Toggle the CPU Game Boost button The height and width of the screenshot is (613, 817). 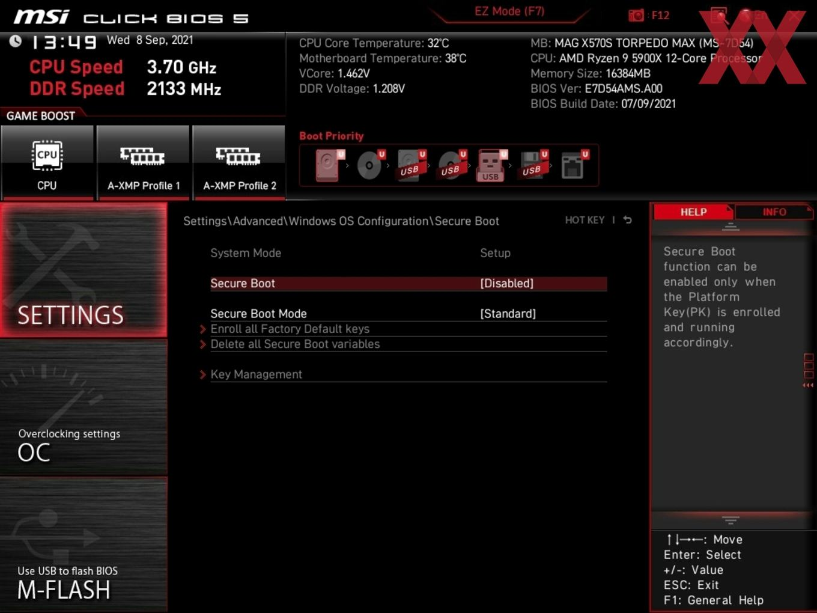(47, 162)
